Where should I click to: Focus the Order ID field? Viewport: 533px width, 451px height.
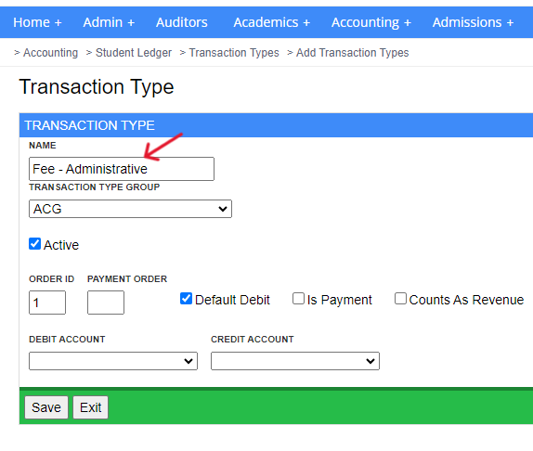pyautogui.click(x=47, y=303)
